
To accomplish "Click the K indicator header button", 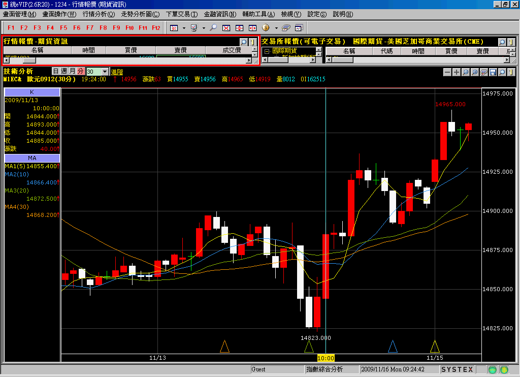I will click(x=32, y=92).
